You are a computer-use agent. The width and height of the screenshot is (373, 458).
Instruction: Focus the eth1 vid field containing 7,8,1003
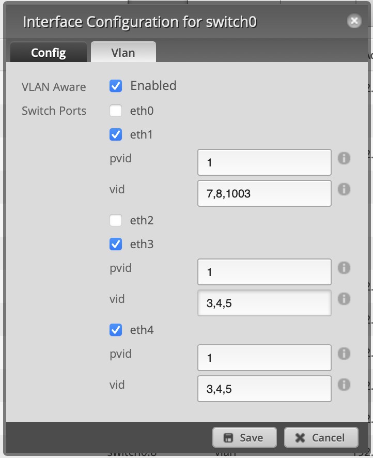[265, 193]
